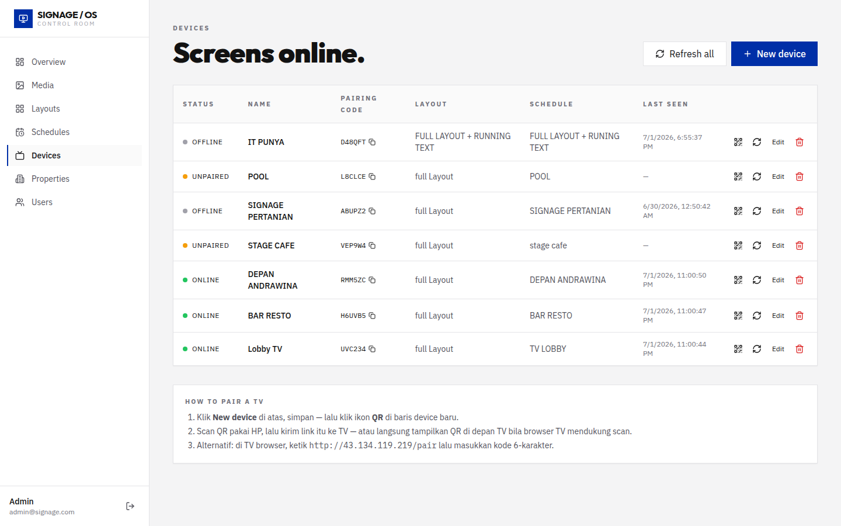841x526 pixels.
Task: Go to Users management
Action: tap(75, 202)
